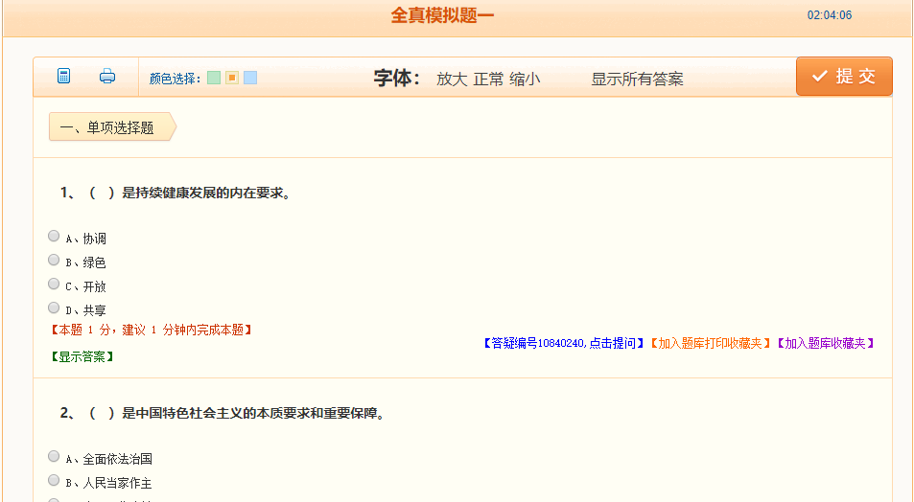Click 加入题库打印收藏夹 link
The width and height of the screenshot is (914, 502).
711,343
